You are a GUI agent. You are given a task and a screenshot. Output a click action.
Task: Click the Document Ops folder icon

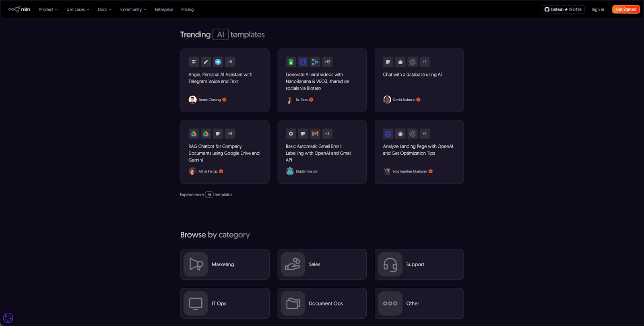click(293, 303)
